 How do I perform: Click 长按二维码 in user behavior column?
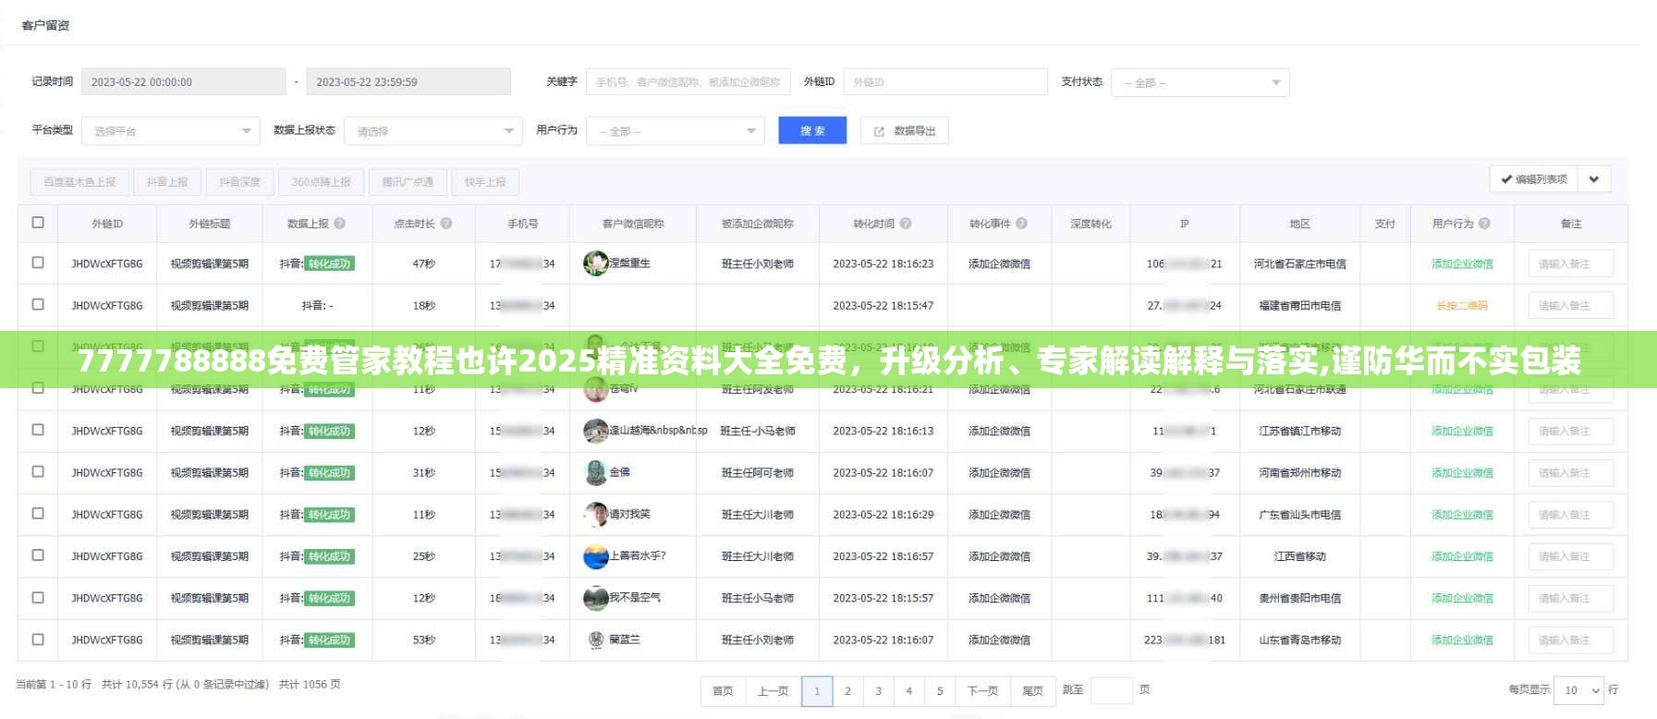pyautogui.click(x=1462, y=306)
